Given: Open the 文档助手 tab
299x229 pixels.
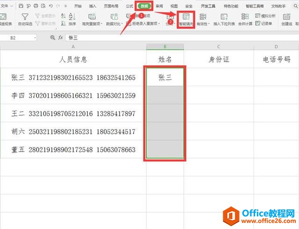Looking at the screenshot, I should click(x=278, y=6).
